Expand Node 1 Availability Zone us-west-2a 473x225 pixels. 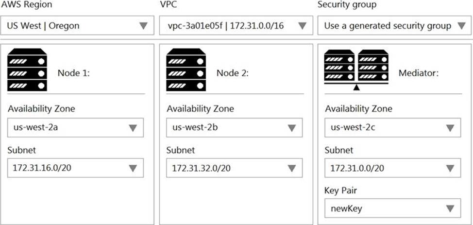click(x=75, y=128)
